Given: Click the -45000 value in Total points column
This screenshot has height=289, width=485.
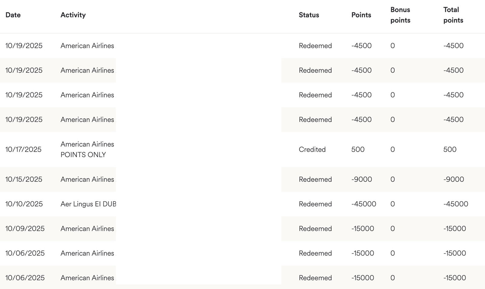Looking at the screenshot, I should (x=456, y=204).
